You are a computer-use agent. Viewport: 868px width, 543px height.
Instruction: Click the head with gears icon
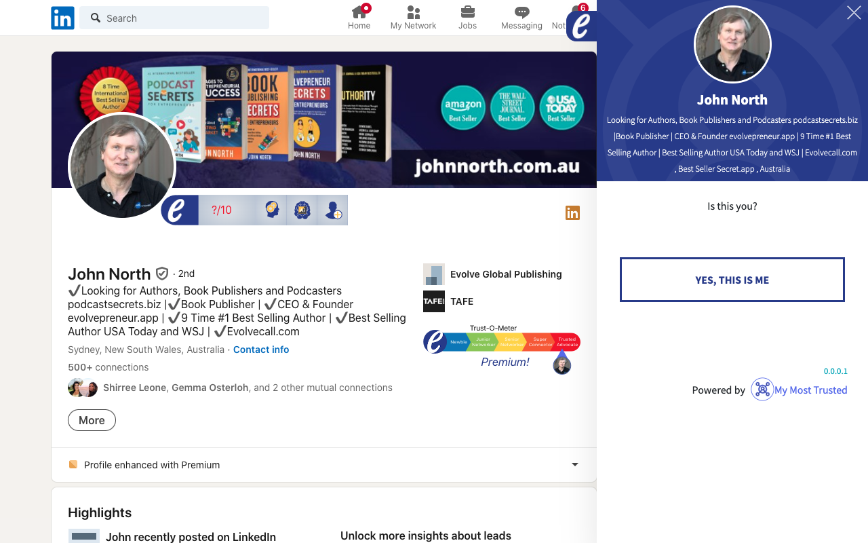[x=273, y=210]
